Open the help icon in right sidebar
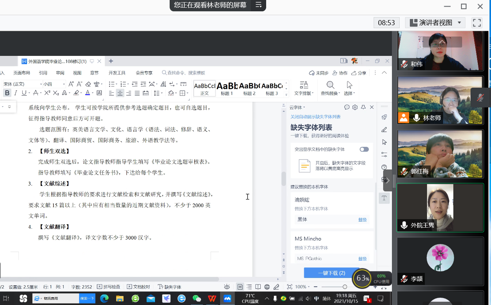This screenshot has width=491, height=305. pos(384,167)
